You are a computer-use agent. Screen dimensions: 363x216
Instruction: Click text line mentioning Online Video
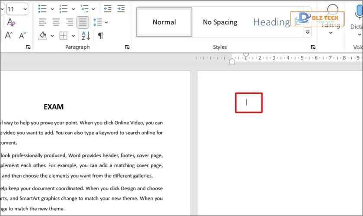tap(81, 123)
